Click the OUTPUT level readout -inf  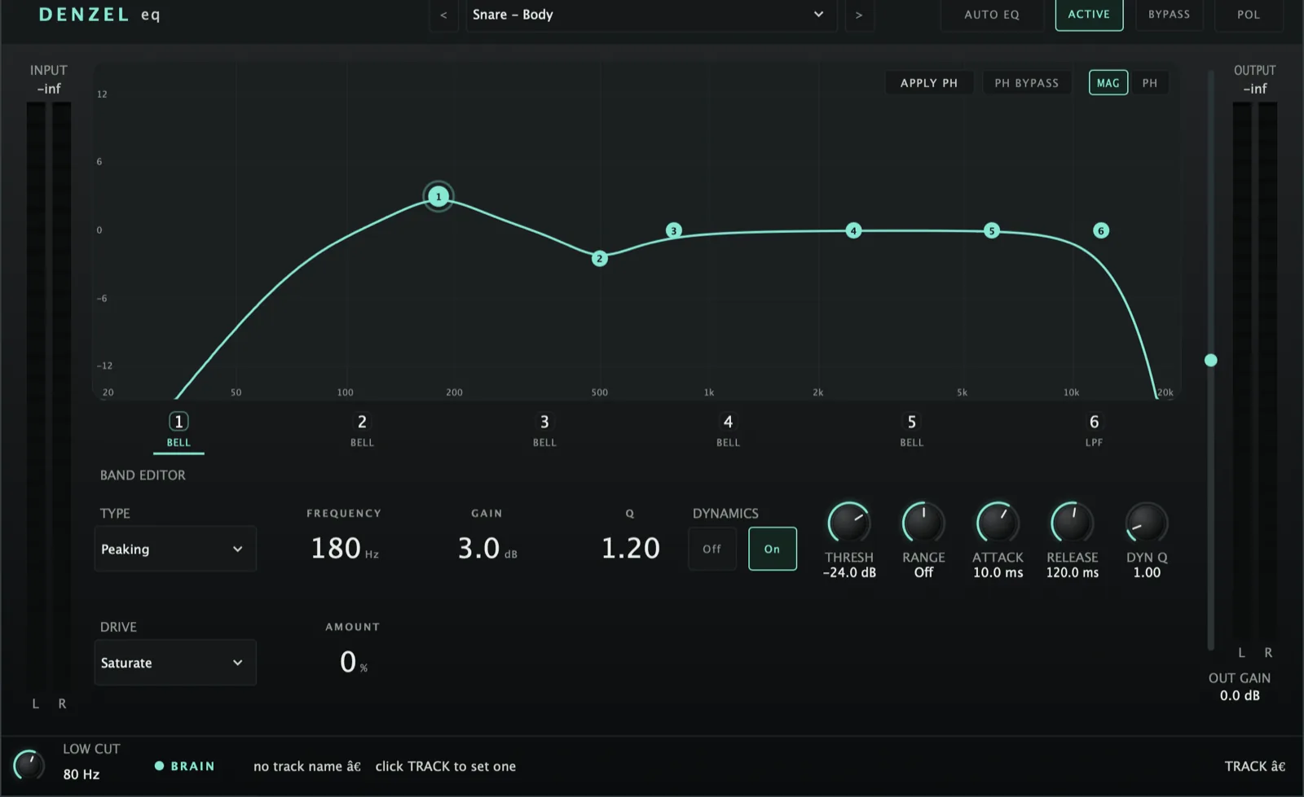click(1255, 89)
